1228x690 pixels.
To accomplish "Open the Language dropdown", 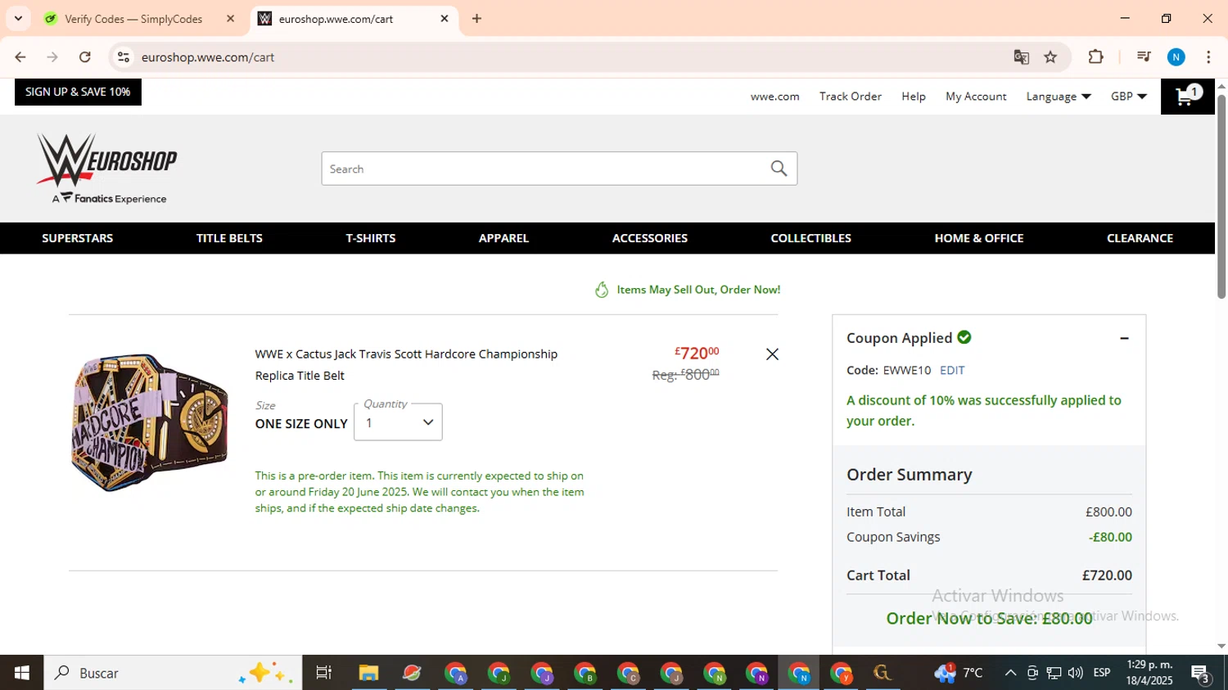I will click(1059, 97).
